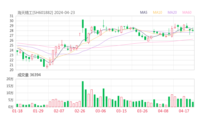
Task: Click the 02-07 date axis label
Action: pos(59,111)
